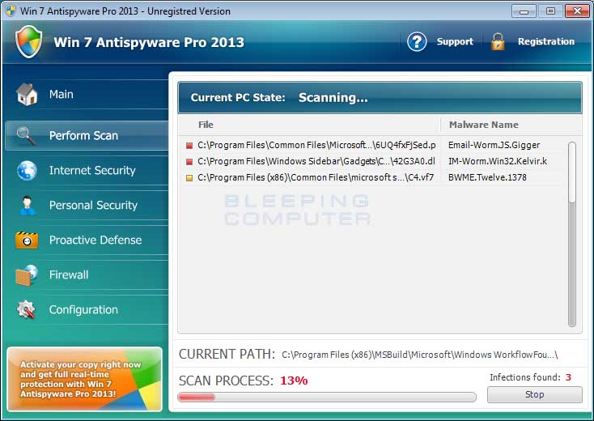Click red severity marker for Email-Worm.JS.Gigger
Screen dimensions: 594x421
[189, 146]
